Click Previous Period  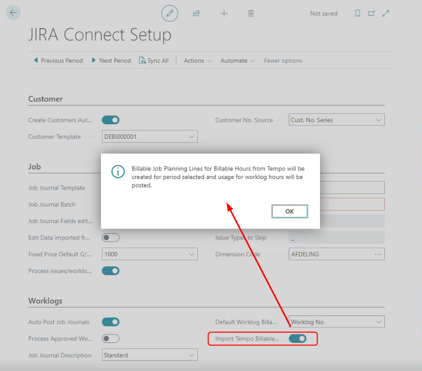pyautogui.click(x=58, y=61)
